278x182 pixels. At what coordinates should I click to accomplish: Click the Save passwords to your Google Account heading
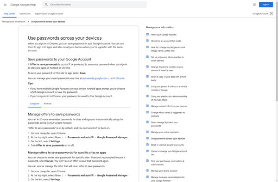59,59
